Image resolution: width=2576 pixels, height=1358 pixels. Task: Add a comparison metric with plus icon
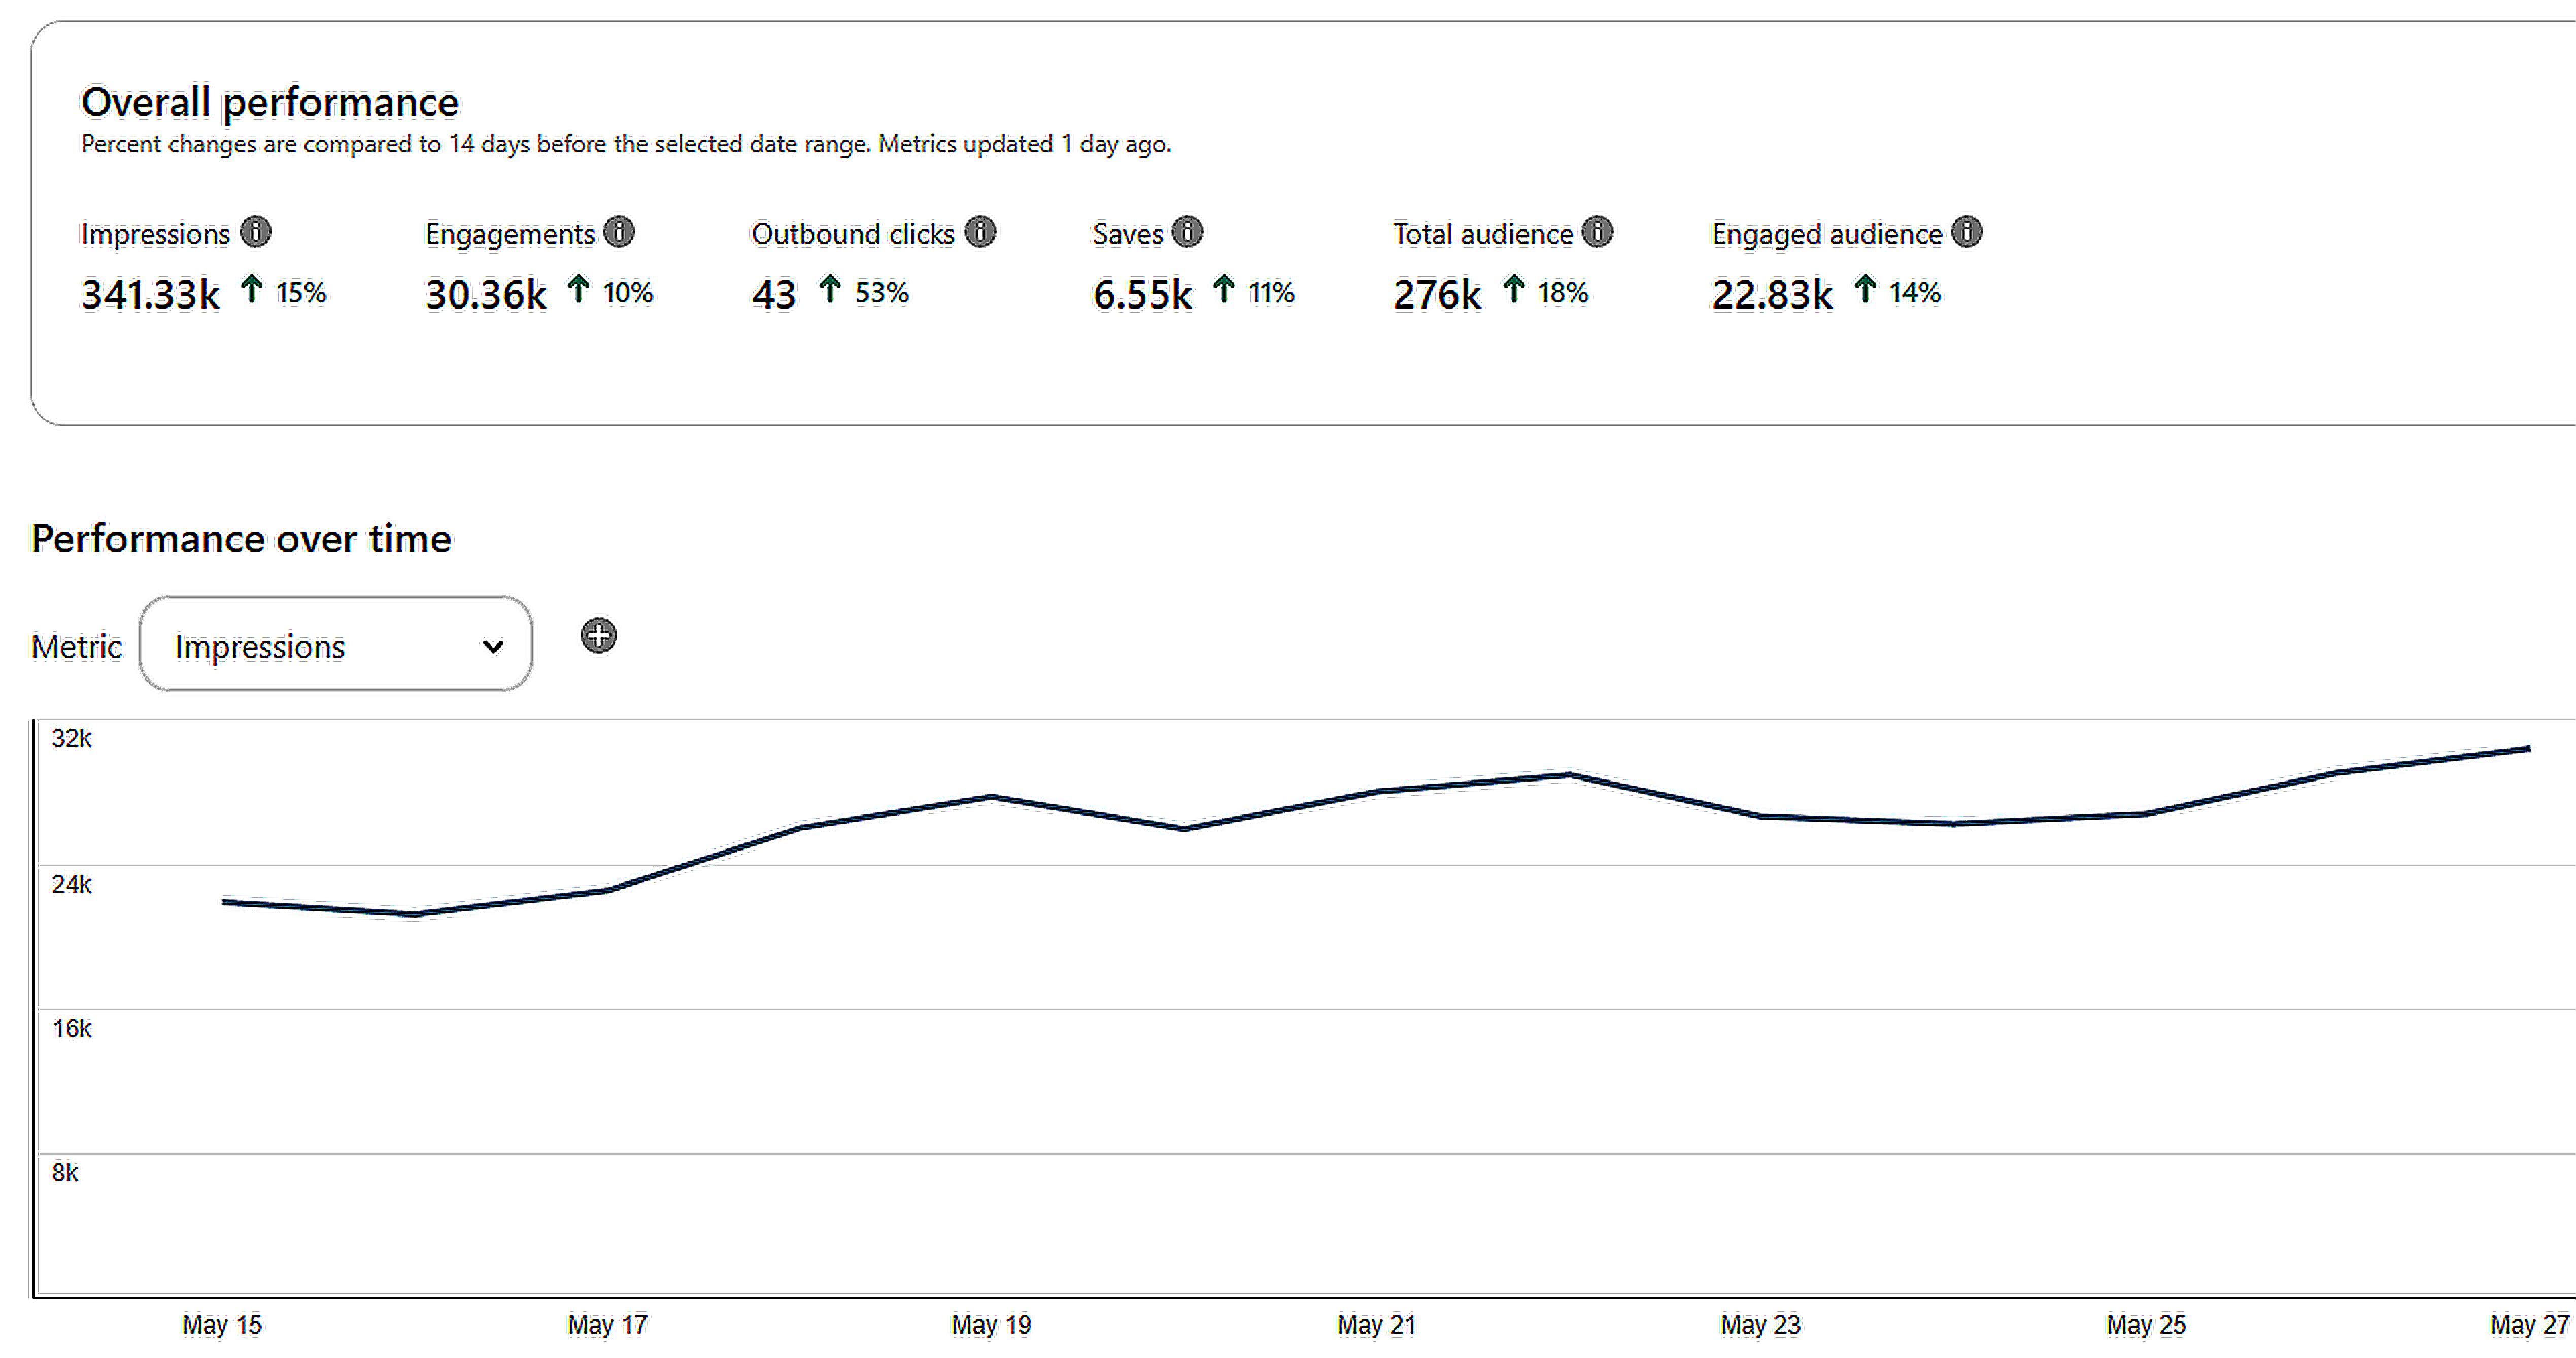pos(598,636)
